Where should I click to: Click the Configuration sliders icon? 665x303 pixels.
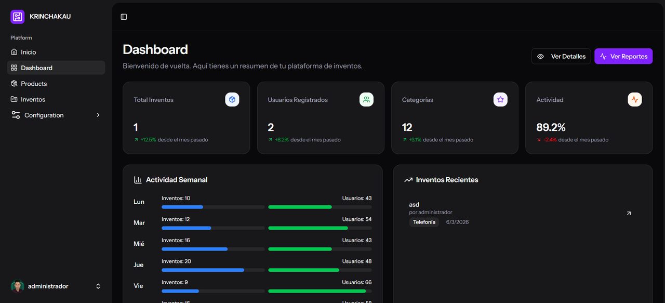(x=16, y=115)
